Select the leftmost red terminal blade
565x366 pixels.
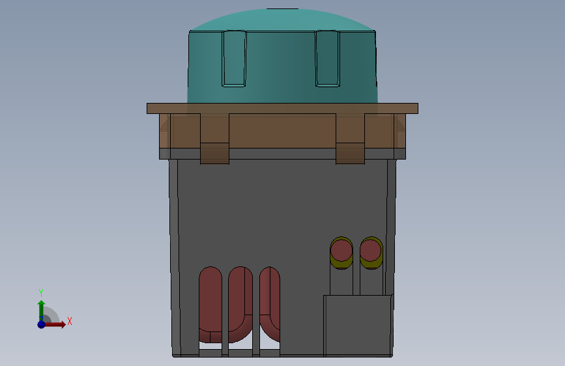coord(210,304)
